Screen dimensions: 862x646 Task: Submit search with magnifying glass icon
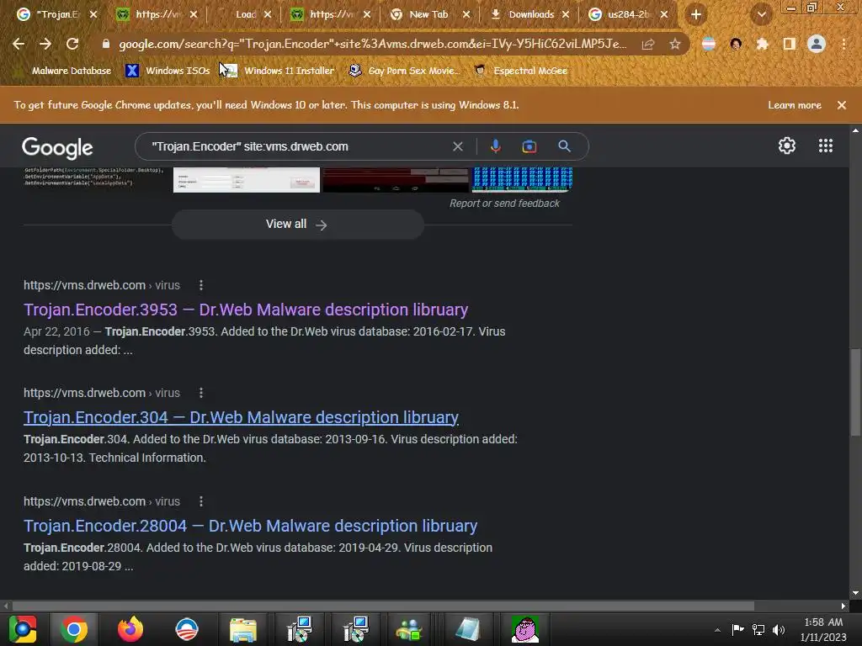point(564,146)
